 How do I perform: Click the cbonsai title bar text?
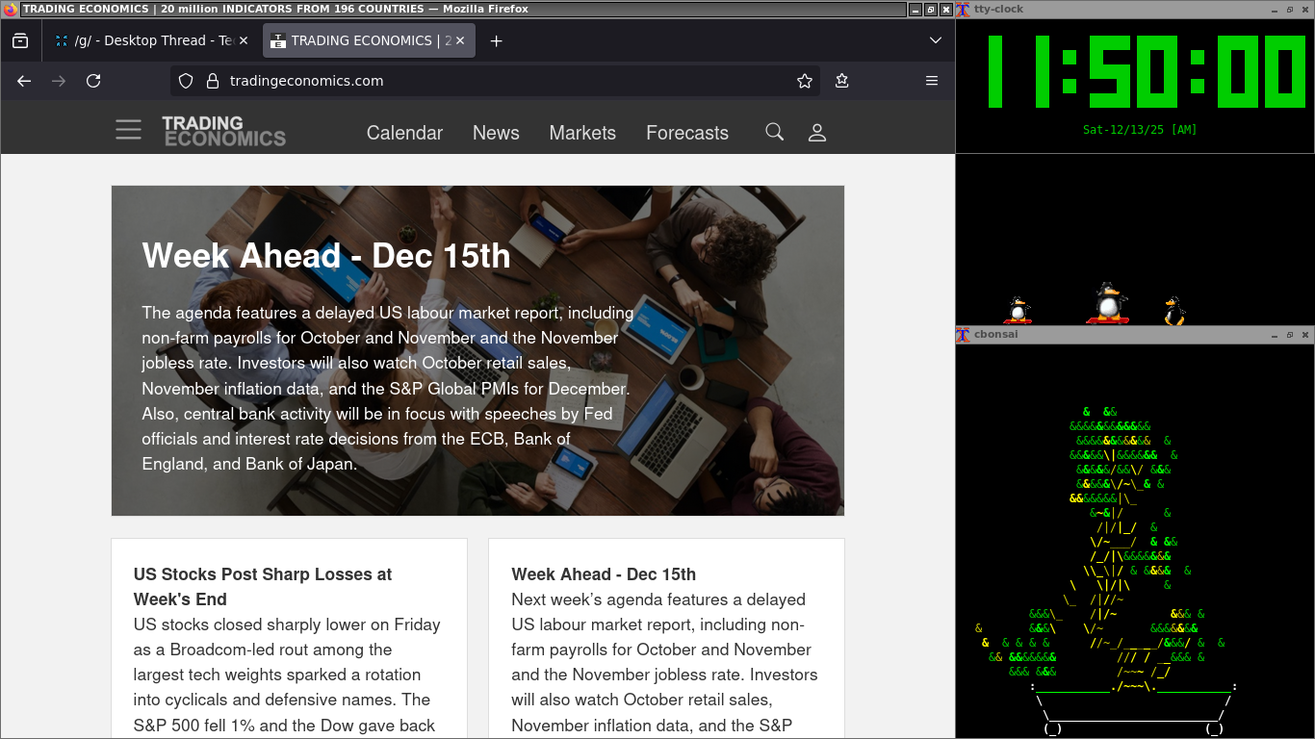[x=996, y=335]
